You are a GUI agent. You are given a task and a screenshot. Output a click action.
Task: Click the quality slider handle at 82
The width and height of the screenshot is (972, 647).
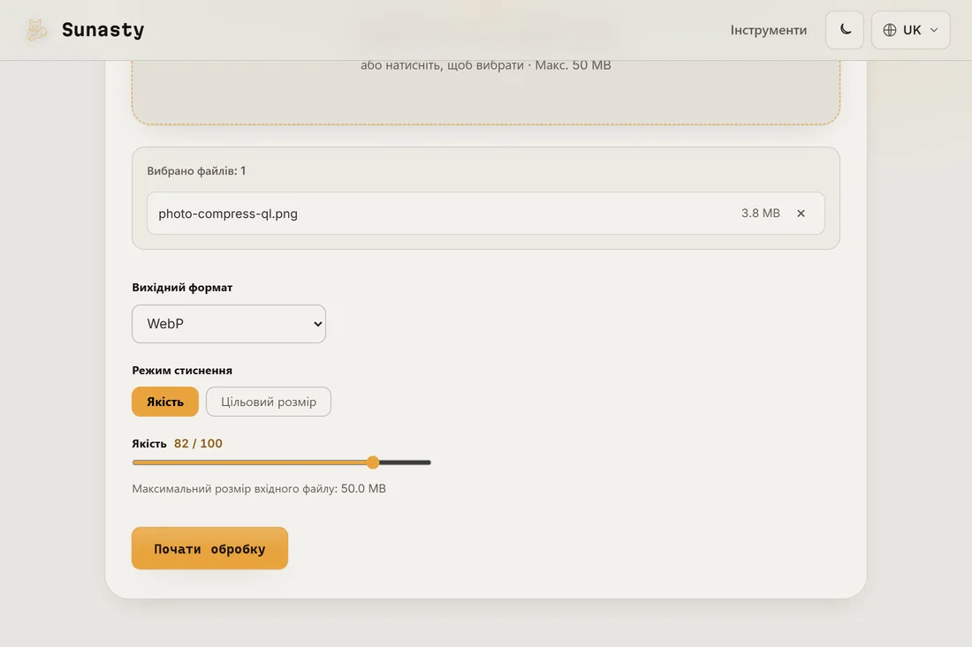point(373,462)
